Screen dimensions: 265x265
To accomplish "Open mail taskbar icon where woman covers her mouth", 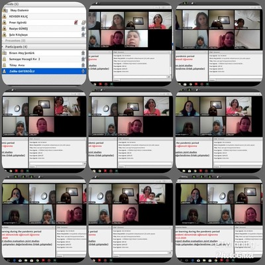I will 20,261.
